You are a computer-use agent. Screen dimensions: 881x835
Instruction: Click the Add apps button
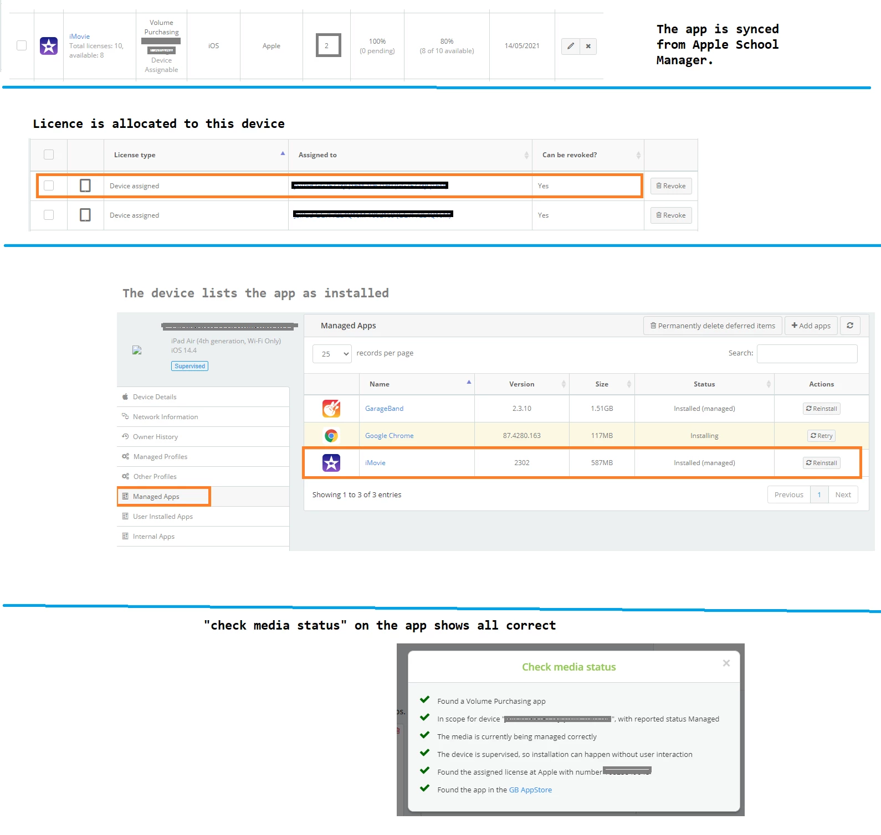pos(811,326)
